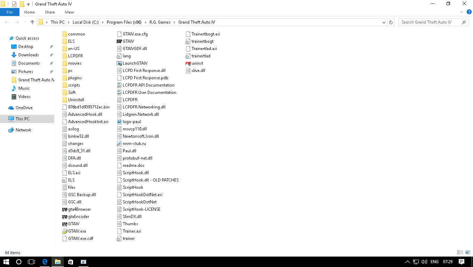Select the file 876bd1d9393712ac.bin
Viewport: 473px width, 267px height.
(86, 107)
